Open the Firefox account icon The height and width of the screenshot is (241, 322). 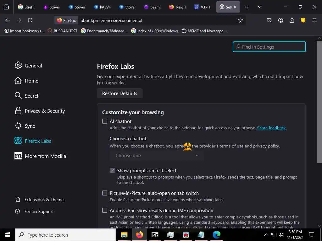pyautogui.click(x=280, y=20)
